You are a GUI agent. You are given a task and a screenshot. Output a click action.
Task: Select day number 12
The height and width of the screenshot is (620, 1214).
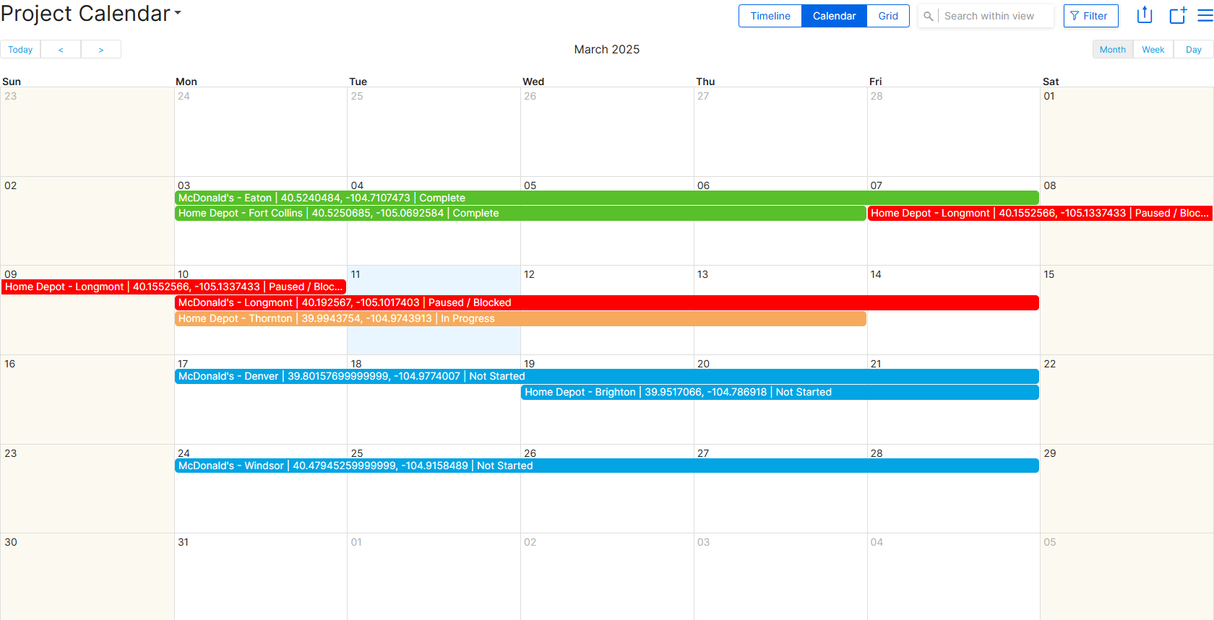[x=529, y=274]
